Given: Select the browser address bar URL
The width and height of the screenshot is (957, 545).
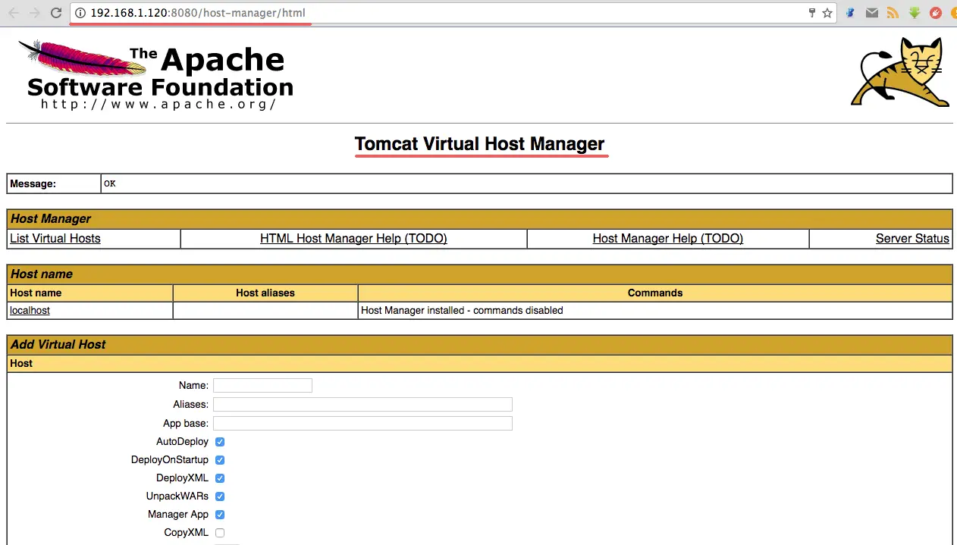Looking at the screenshot, I should point(198,13).
